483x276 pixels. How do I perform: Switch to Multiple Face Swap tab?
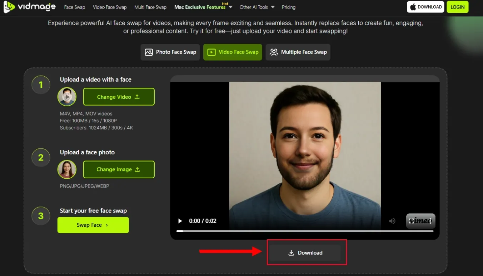(298, 52)
